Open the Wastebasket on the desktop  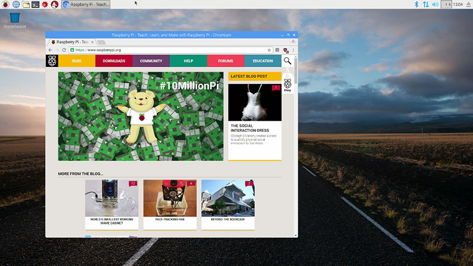point(15,18)
